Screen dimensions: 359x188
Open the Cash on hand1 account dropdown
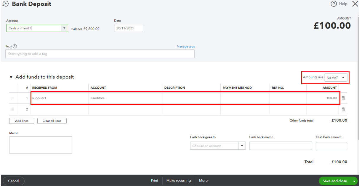click(x=64, y=28)
